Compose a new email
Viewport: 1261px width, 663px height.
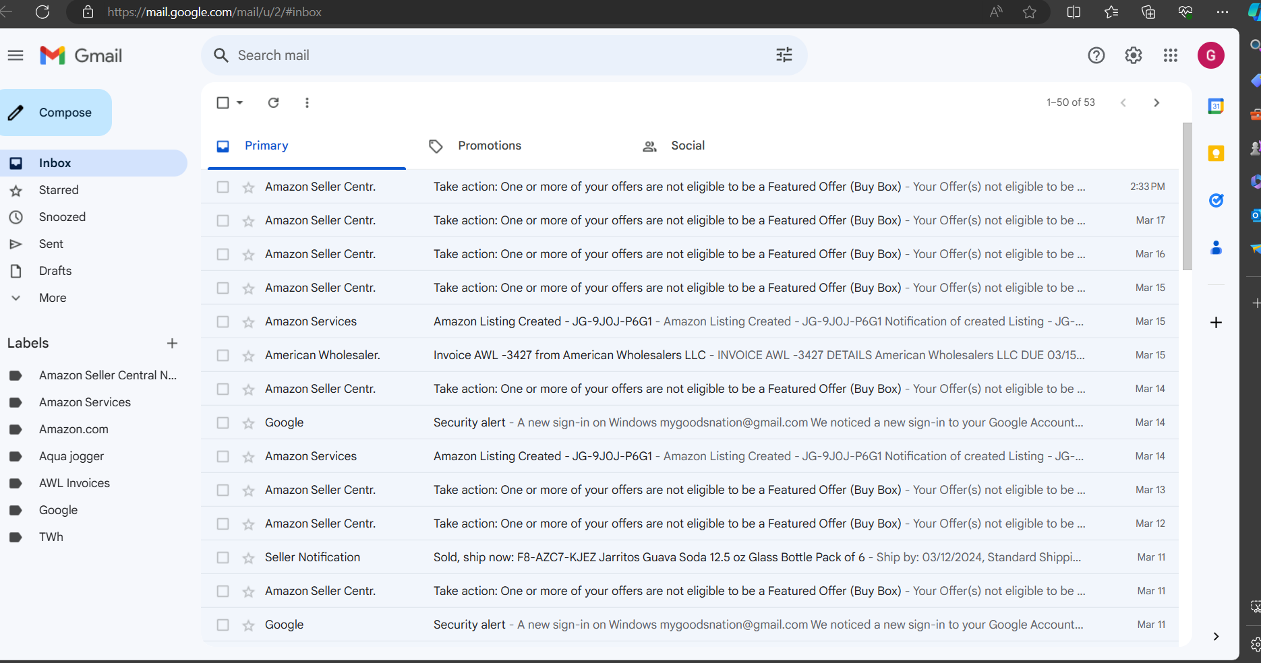[55, 113]
